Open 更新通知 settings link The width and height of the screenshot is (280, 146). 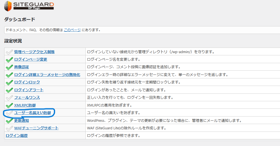coord(21,120)
